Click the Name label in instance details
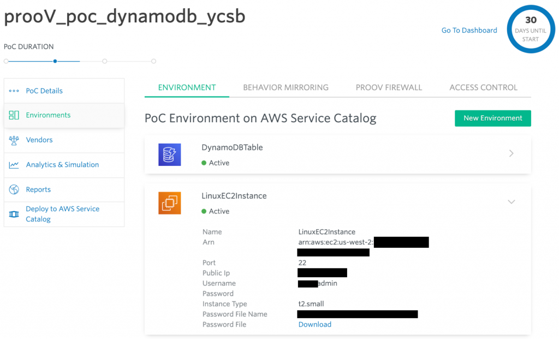 212,232
